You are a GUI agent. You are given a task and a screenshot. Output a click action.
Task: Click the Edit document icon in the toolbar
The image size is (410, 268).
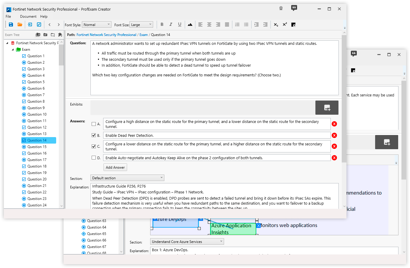pyautogui.click(x=39, y=24)
